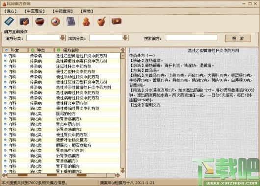
Task: Click the 【方名】首乌汤 line
Action: point(144,70)
